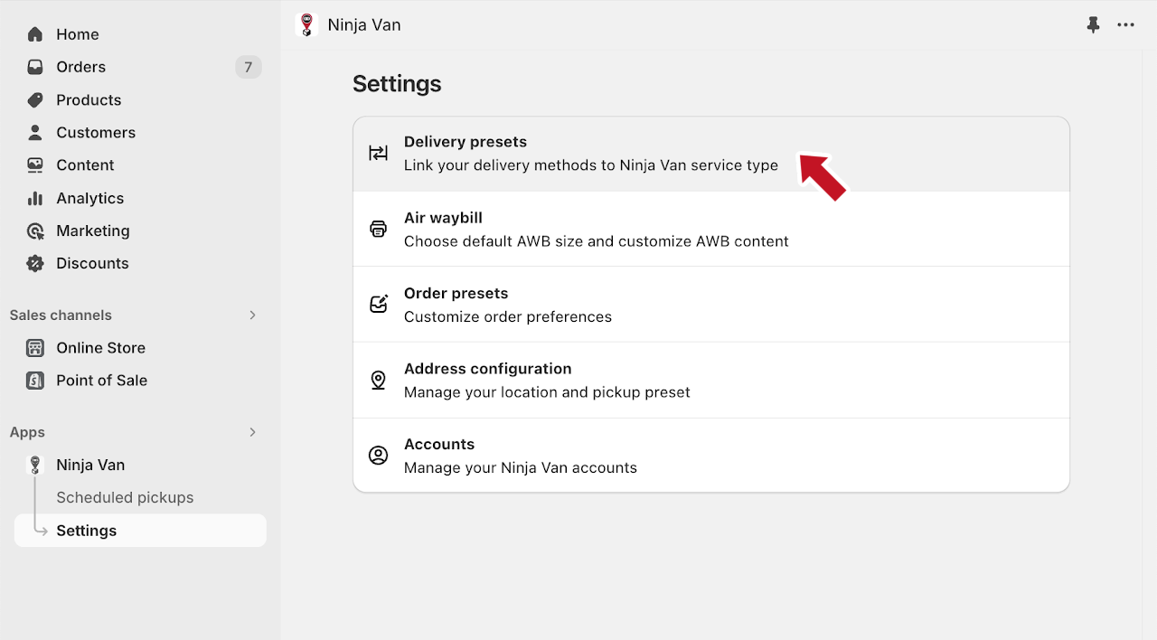Select Customers in the sidebar

[x=95, y=133]
